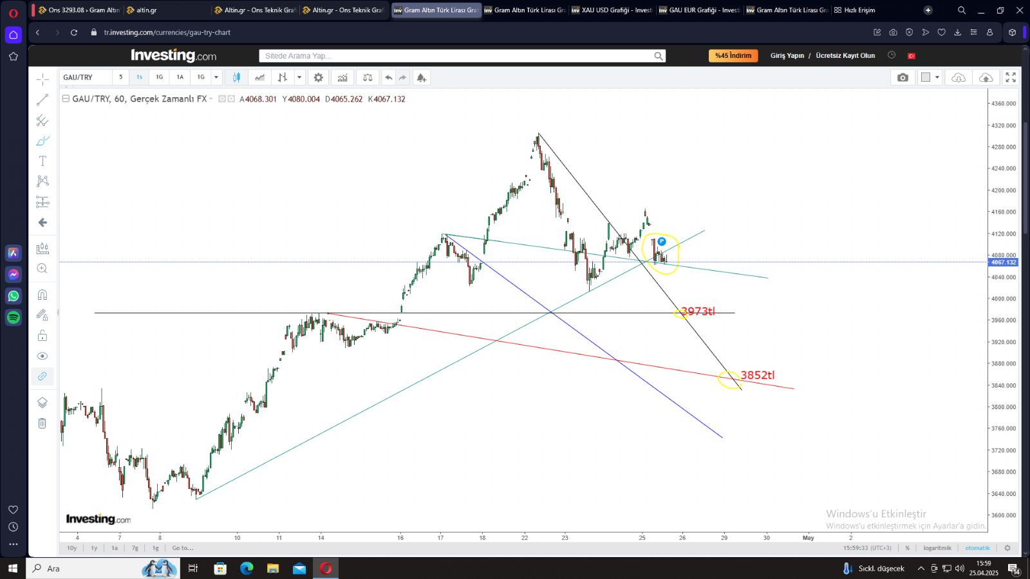This screenshot has width=1030, height=579.
Task: Switch to the XAU USD Grafiği tab
Action: 612,10
